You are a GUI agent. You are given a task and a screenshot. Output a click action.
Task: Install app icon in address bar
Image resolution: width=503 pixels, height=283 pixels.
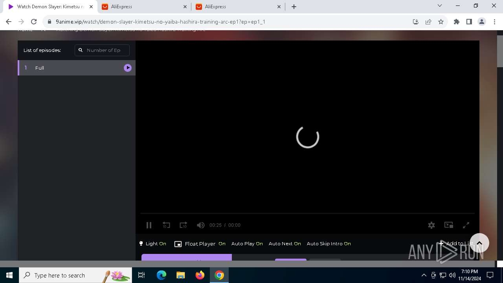point(416,22)
